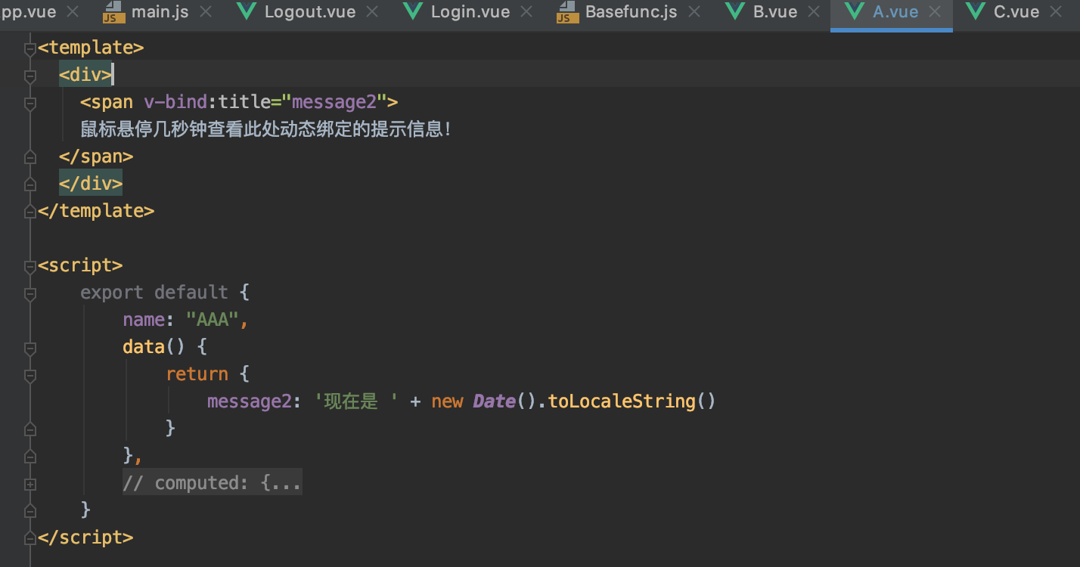Click the JS icon on Basefunc.js tab
The width and height of the screenshot is (1080, 567).
point(567,12)
